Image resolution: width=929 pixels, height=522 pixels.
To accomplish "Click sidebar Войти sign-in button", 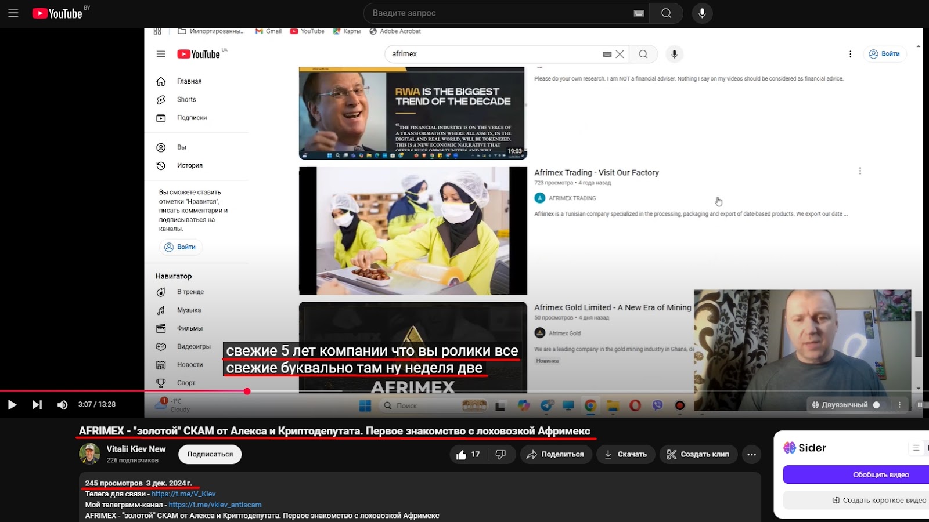I will (181, 247).
